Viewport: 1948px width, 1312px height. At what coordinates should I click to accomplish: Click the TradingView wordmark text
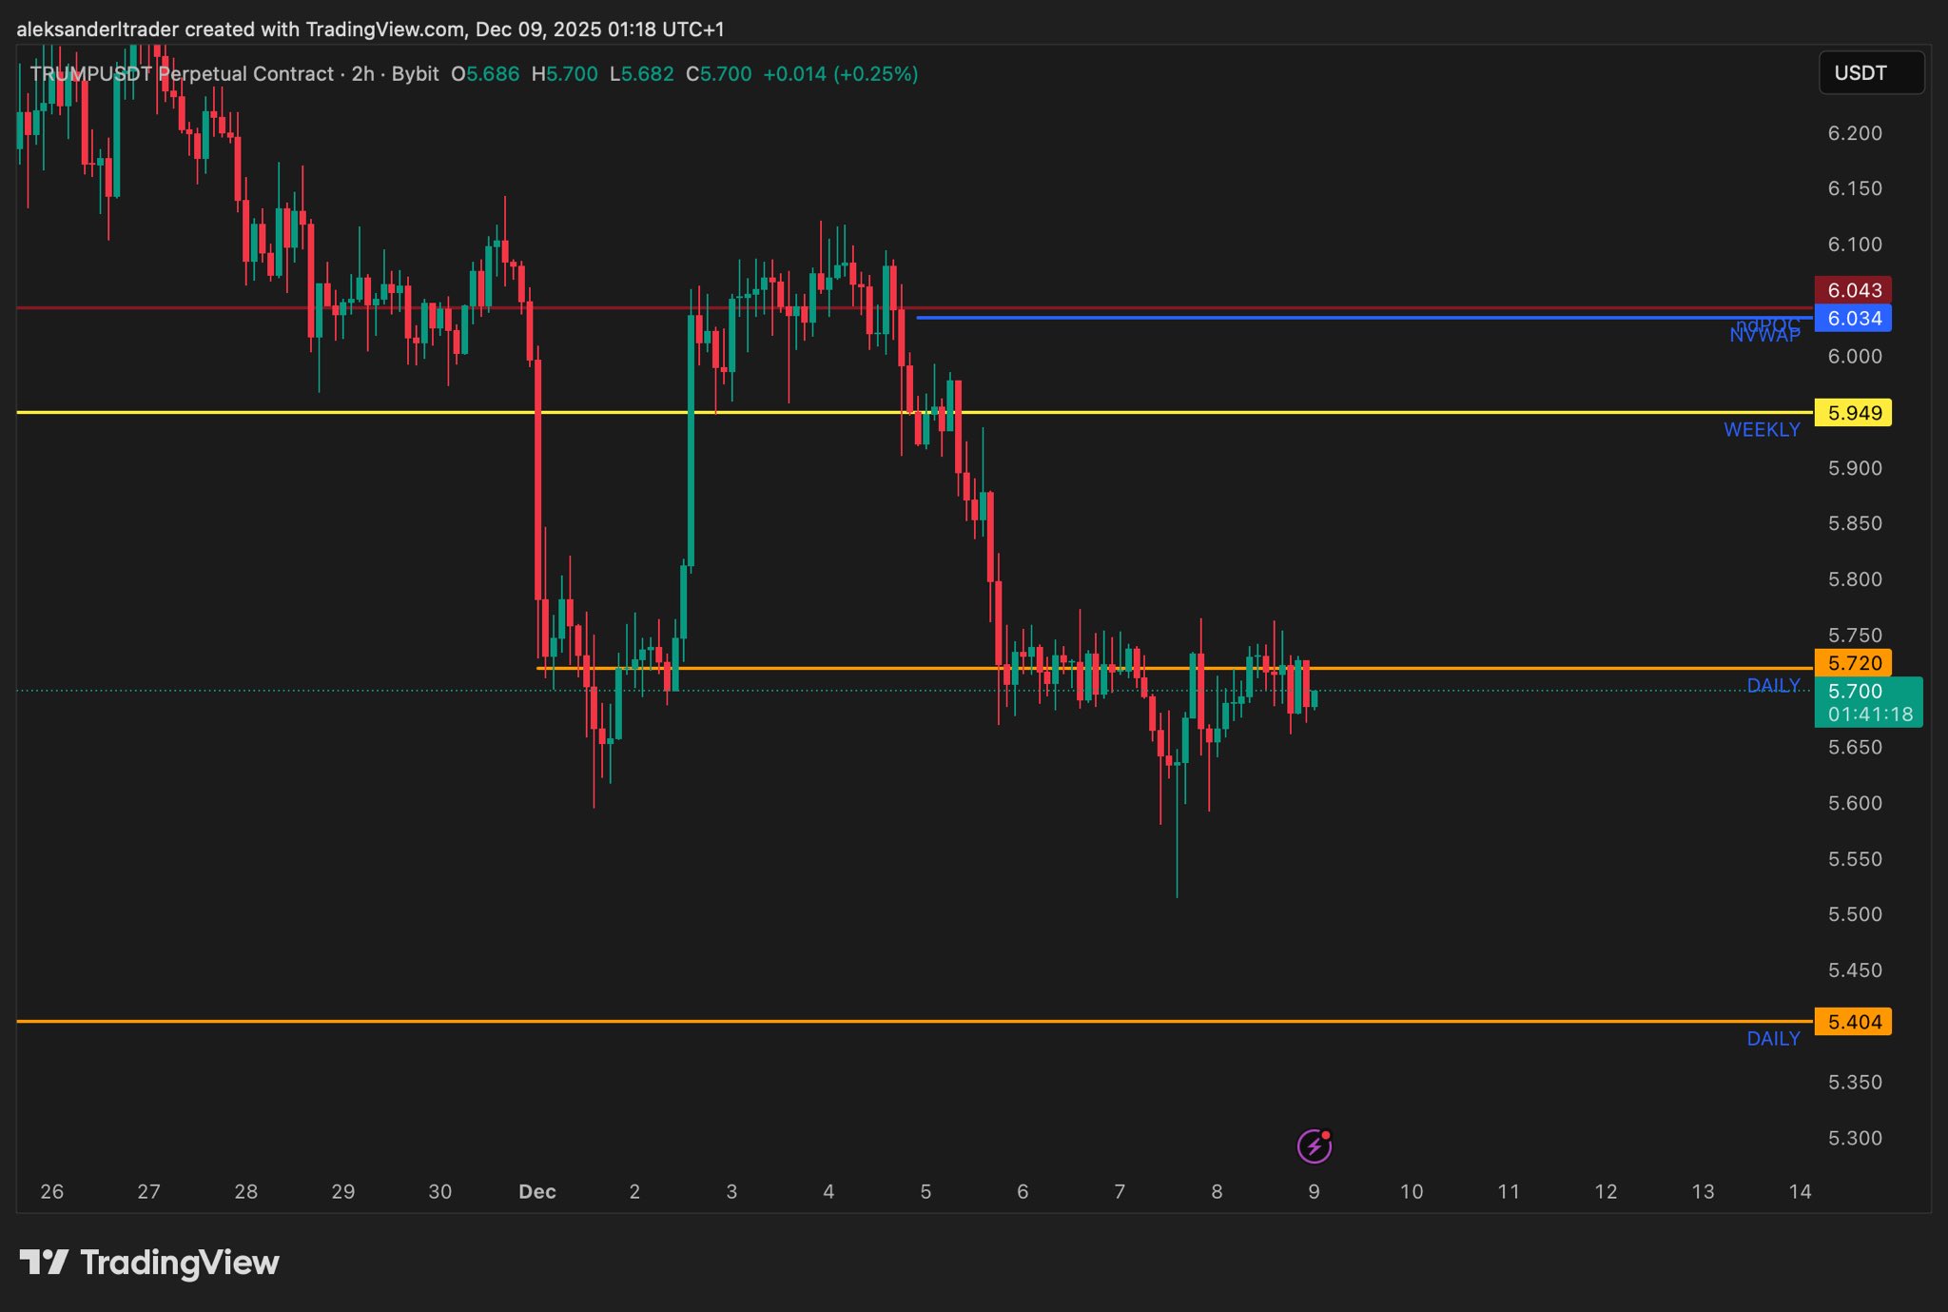click(x=180, y=1263)
